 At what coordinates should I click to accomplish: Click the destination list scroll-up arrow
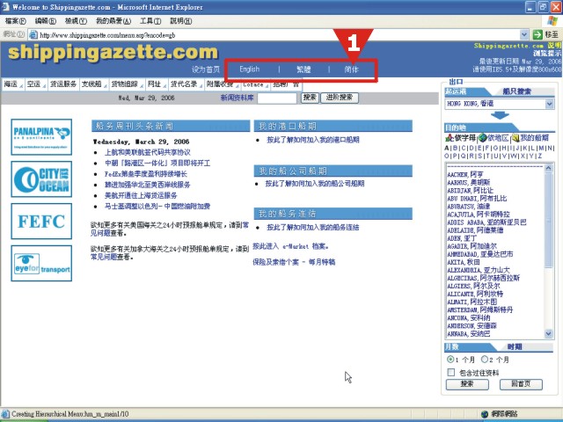pos(548,168)
